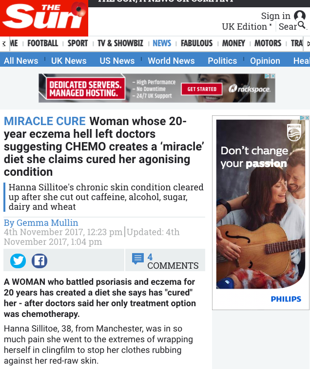
Task: Select the World News tab
Action: pyautogui.click(x=171, y=61)
